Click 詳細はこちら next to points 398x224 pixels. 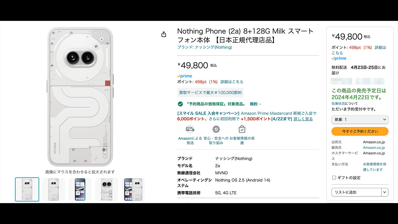pos(232,82)
